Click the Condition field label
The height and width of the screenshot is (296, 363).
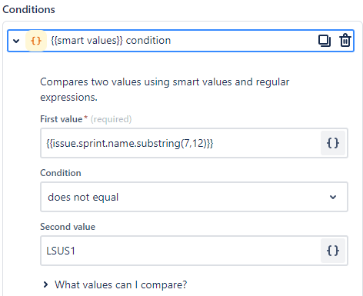[61, 173]
